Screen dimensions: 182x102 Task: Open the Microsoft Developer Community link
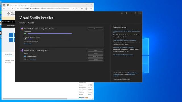coord(126,74)
